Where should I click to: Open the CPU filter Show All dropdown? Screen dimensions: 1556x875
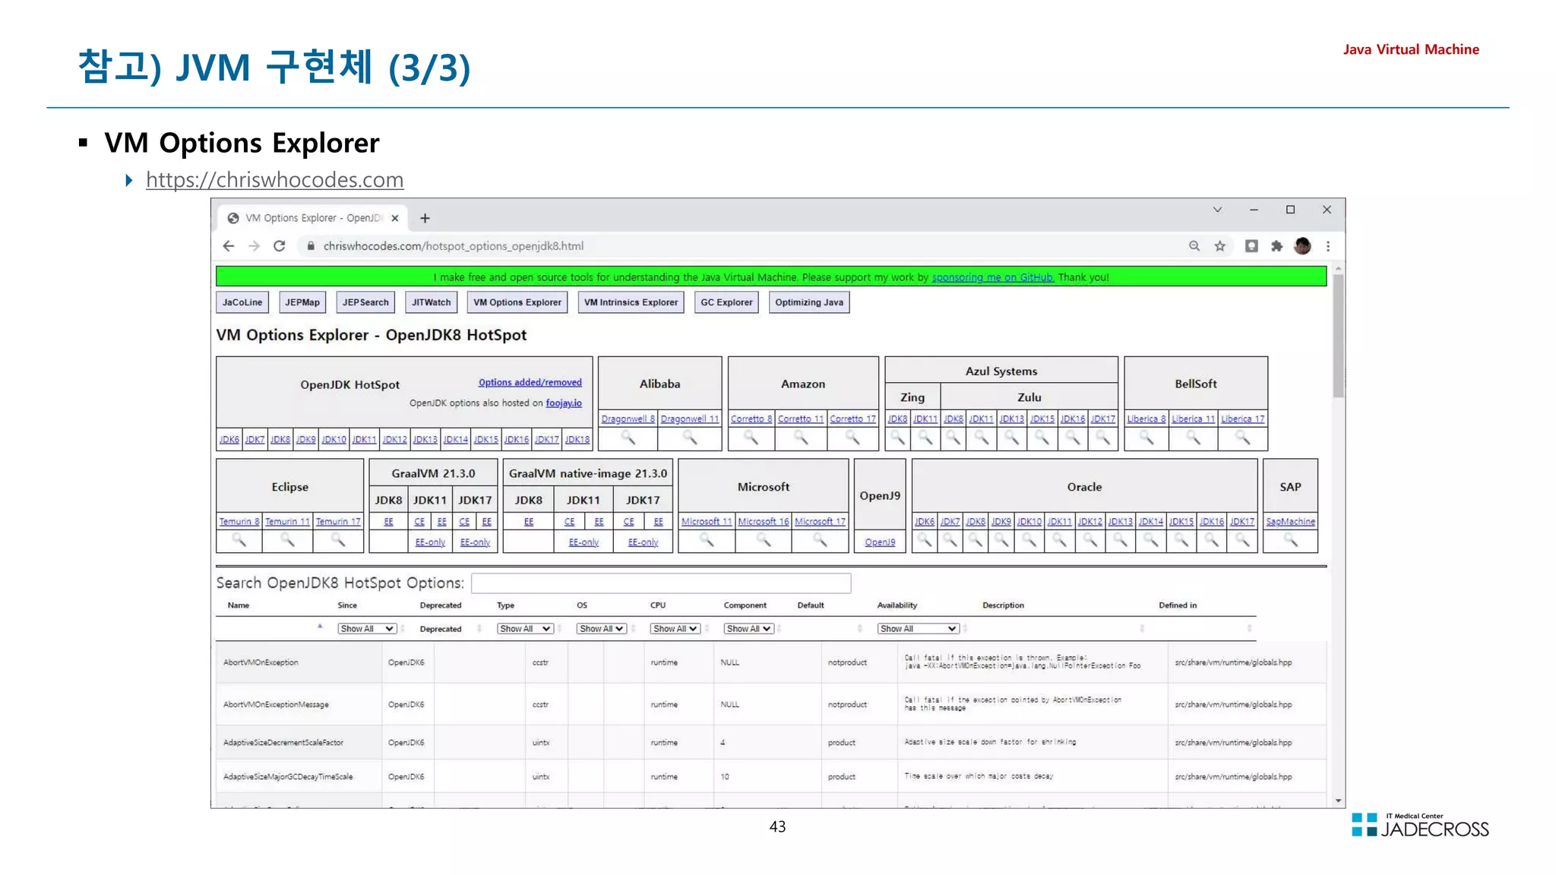pyautogui.click(x=675, y=629)
